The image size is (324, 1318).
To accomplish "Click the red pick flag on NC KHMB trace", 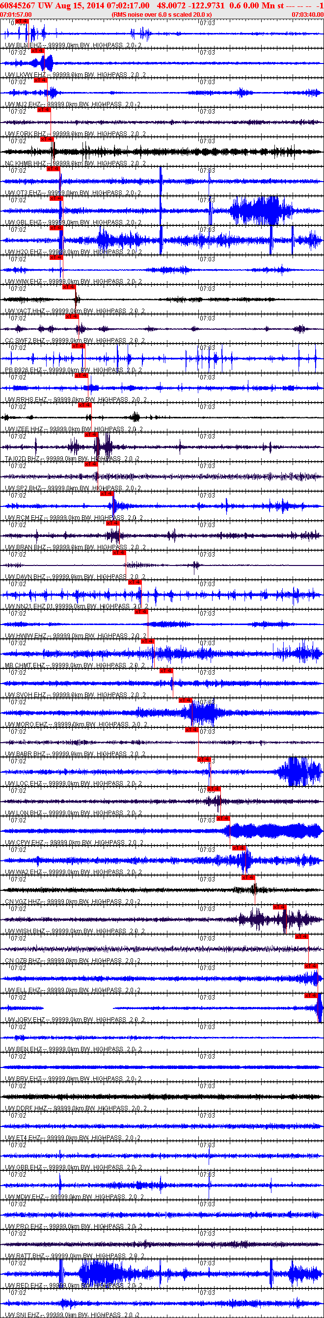I will 47,139.
